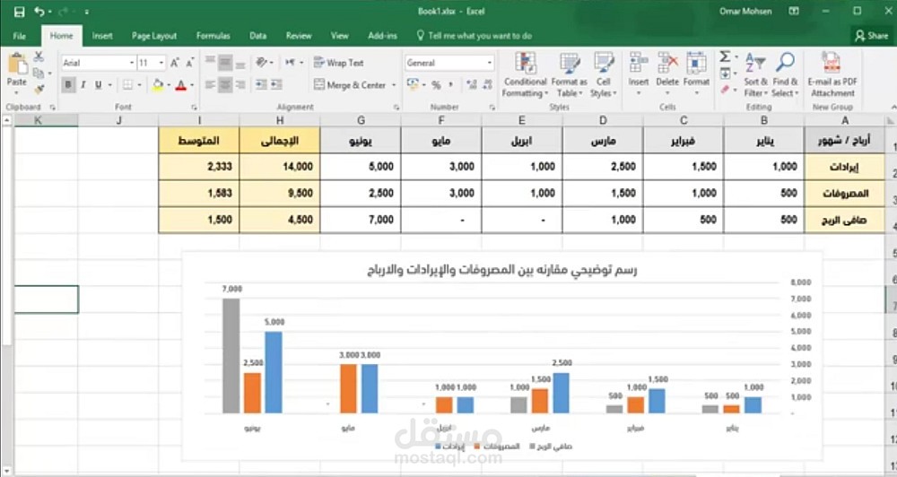Click the Share button
The width and height of the screenshot is (897, 477).
(871, 36)
